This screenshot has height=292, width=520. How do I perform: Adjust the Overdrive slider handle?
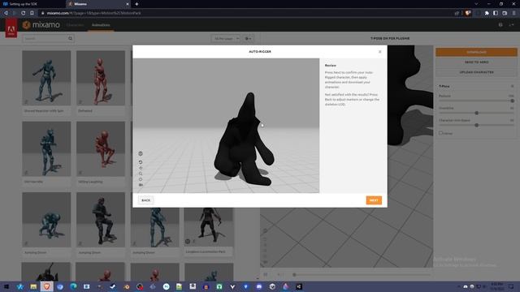477,113
